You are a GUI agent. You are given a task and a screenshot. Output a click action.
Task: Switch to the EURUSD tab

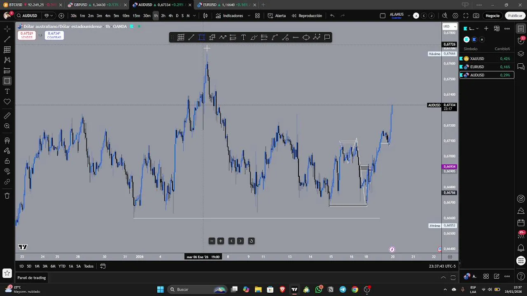[226, 5]
